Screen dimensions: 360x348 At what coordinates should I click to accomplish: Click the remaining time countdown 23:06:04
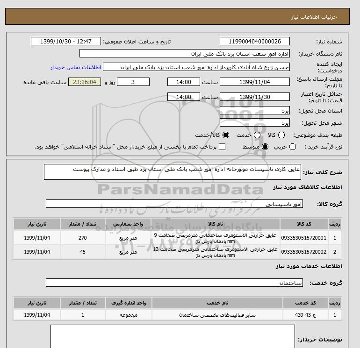click(x=85, y=82)
